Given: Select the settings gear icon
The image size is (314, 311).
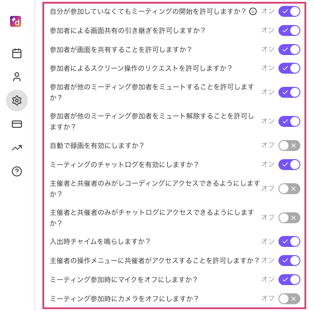Looking at the screenshot, I should tap(17, 100).
